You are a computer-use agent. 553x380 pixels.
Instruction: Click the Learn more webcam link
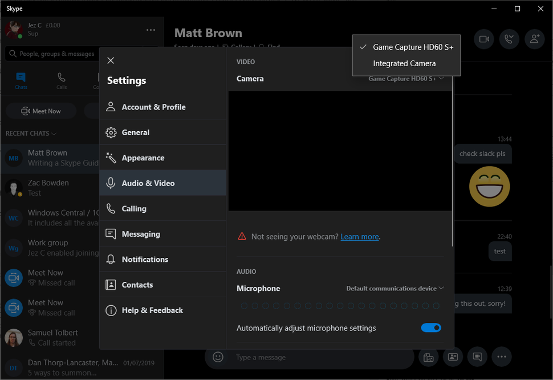pos(360,236)
